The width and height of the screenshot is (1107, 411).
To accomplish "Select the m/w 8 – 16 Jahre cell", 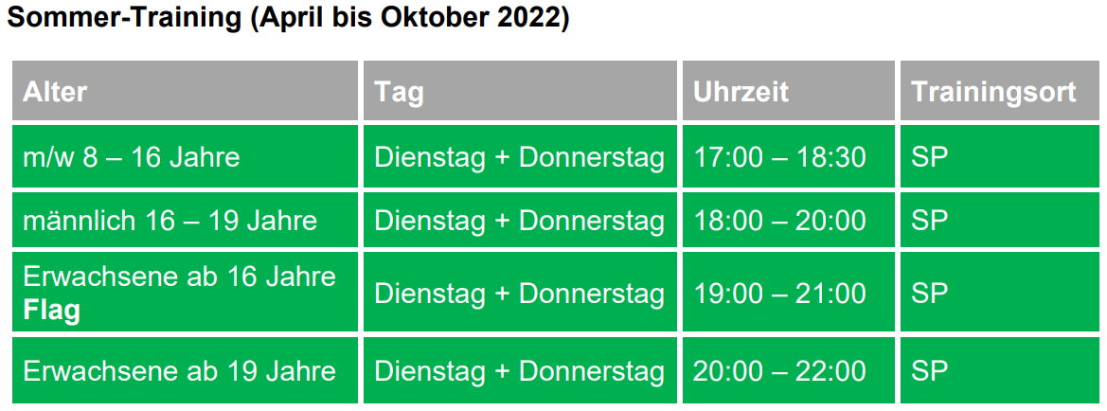I will click(x=185, y=157).
